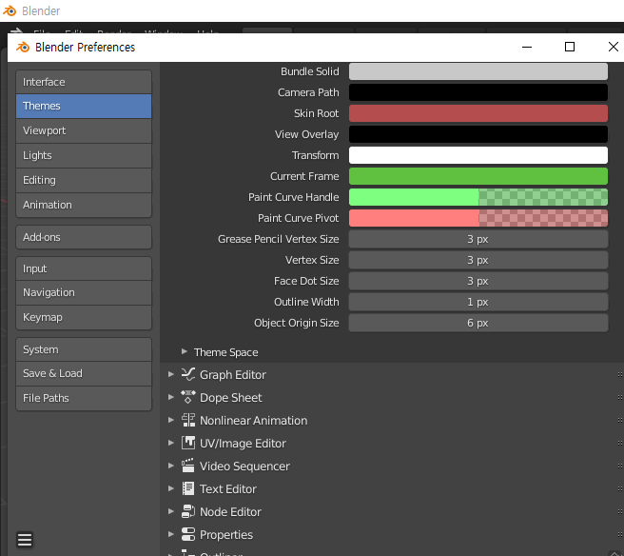Viewport: 624px width, 556px height.
Task: Click the Video Sequencer panel label
Action: 244,466
